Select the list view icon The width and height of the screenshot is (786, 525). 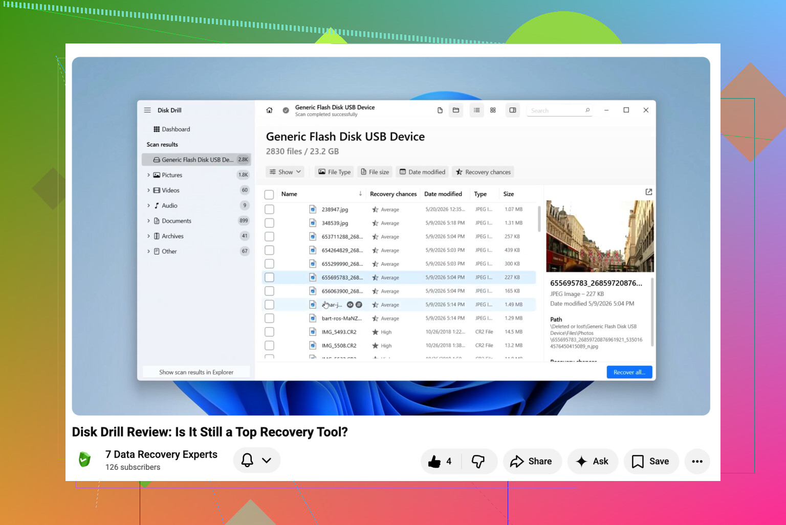(477, 110)
